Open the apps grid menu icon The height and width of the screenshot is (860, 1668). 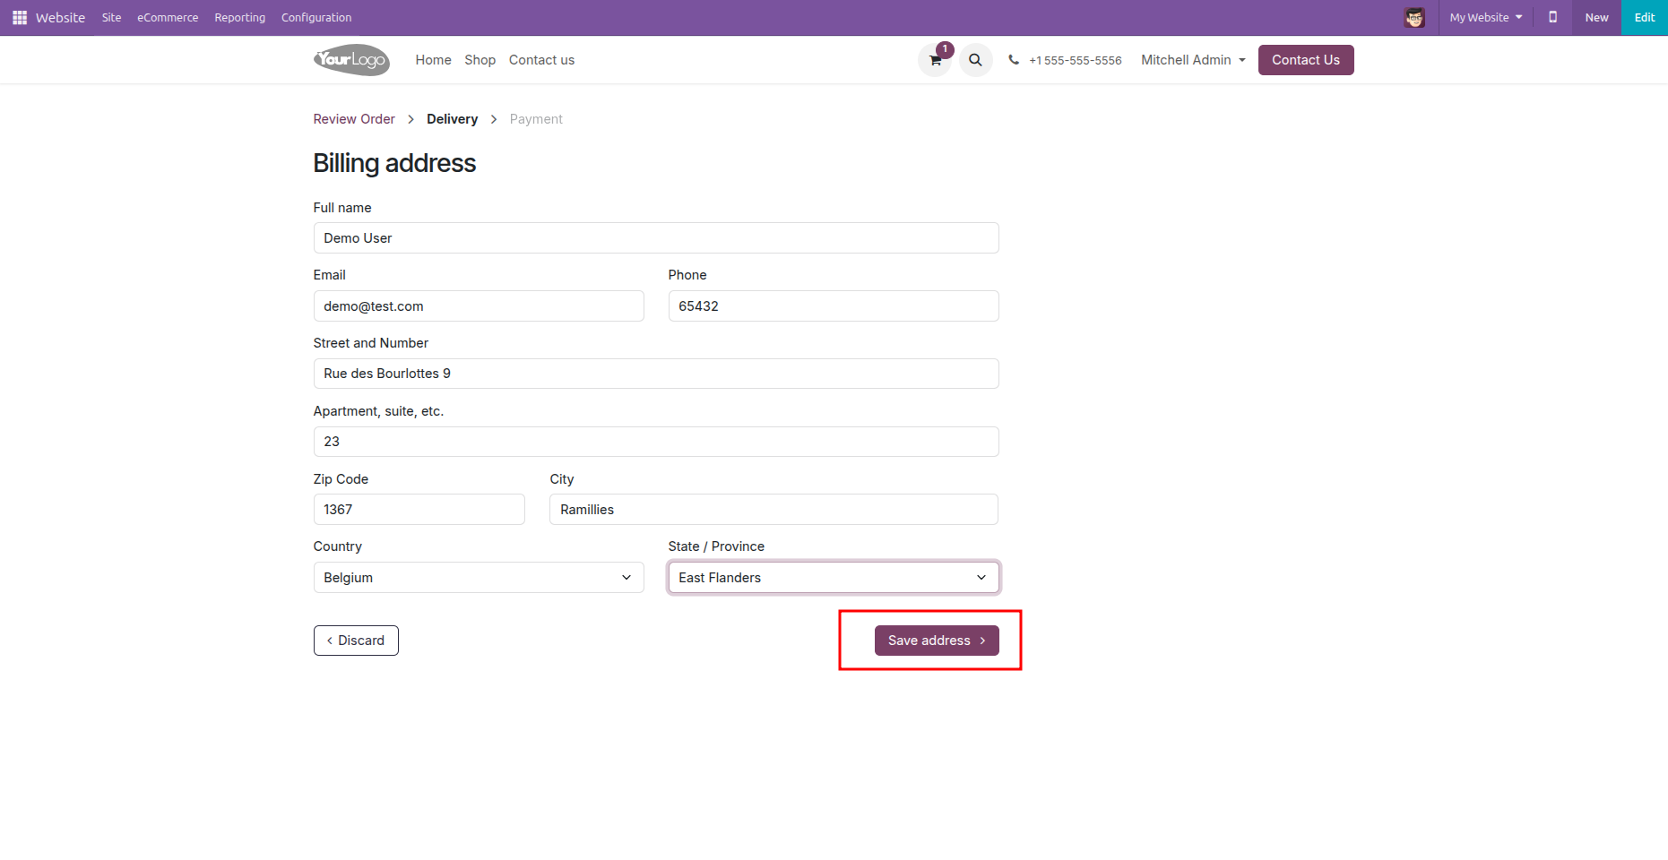20,18
